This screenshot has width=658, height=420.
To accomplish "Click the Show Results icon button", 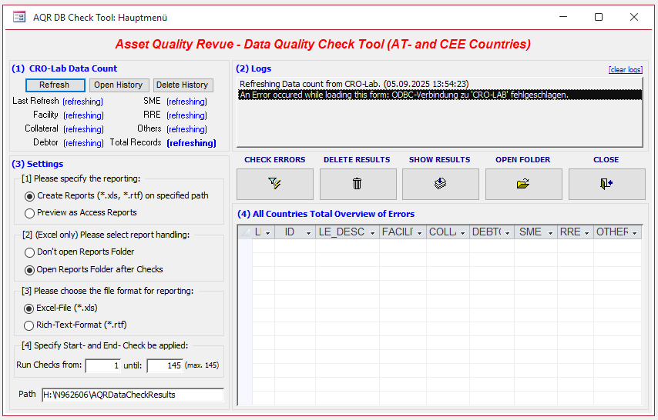I will [x=441, y=184].
